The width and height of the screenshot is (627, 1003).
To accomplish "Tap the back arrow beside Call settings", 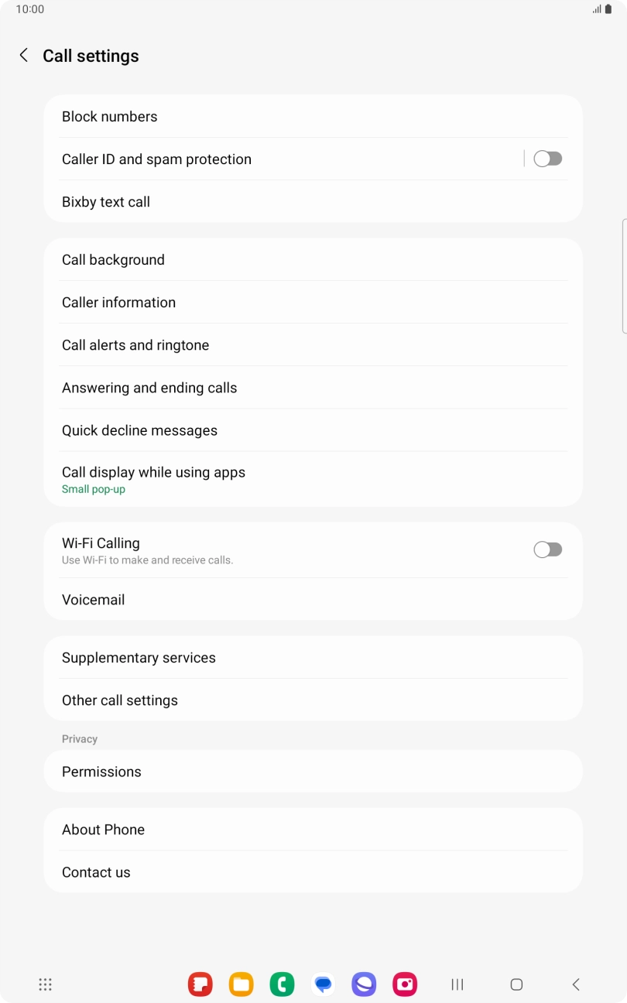I will [x=24, y=55].
